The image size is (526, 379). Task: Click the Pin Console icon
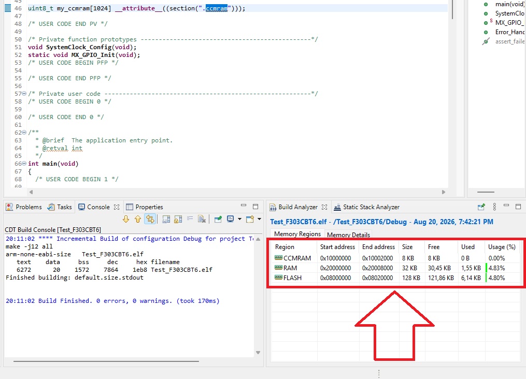pyautogui.click(x=218, y=219)
